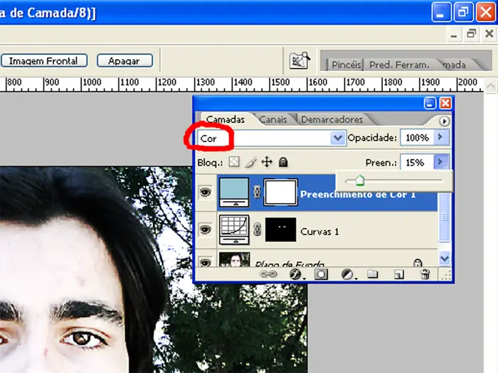Hide the Preenchimento de Cor 1 layer
Screen dimensions: 498x373
coord(205,193)
